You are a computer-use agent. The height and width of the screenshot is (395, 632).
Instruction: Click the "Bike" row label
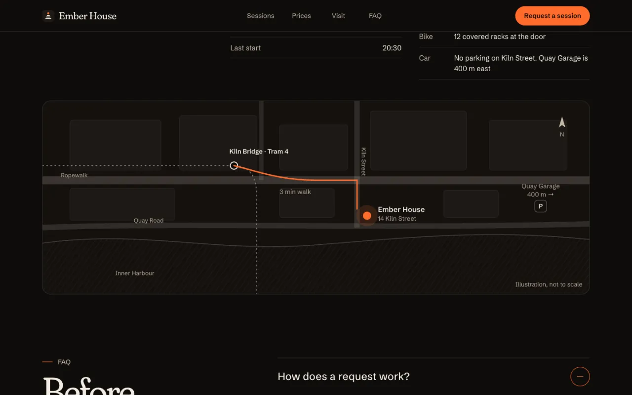pyautogui.click(x=426, y=37)
